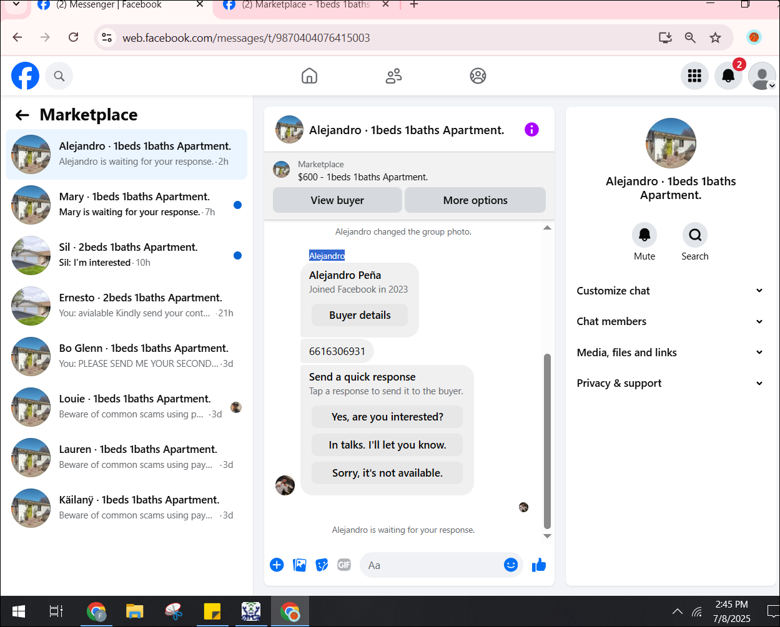780x627 pixels.
Task: Open the tab search dropdown in Chrome
Action: pos(16,5)
